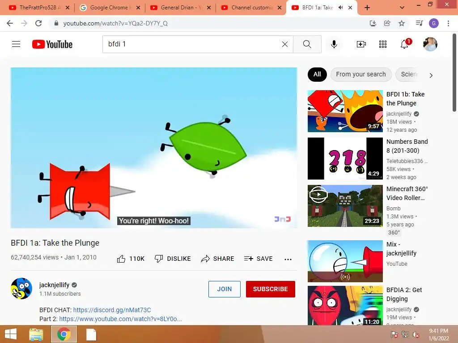Open the Mix - jacknjellify thumbnail
This screenshot has width=458, height=343.
point(345,261)
